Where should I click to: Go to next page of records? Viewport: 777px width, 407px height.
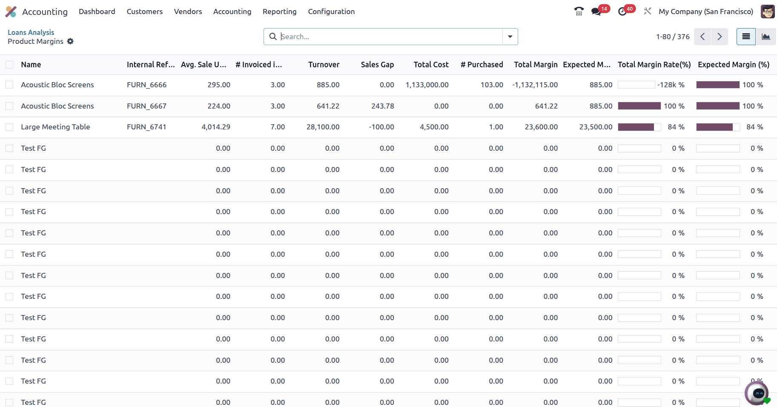click(x=720, y=37)
